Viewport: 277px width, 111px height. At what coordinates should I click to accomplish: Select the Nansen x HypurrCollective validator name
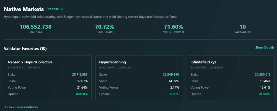pos(30,62)
